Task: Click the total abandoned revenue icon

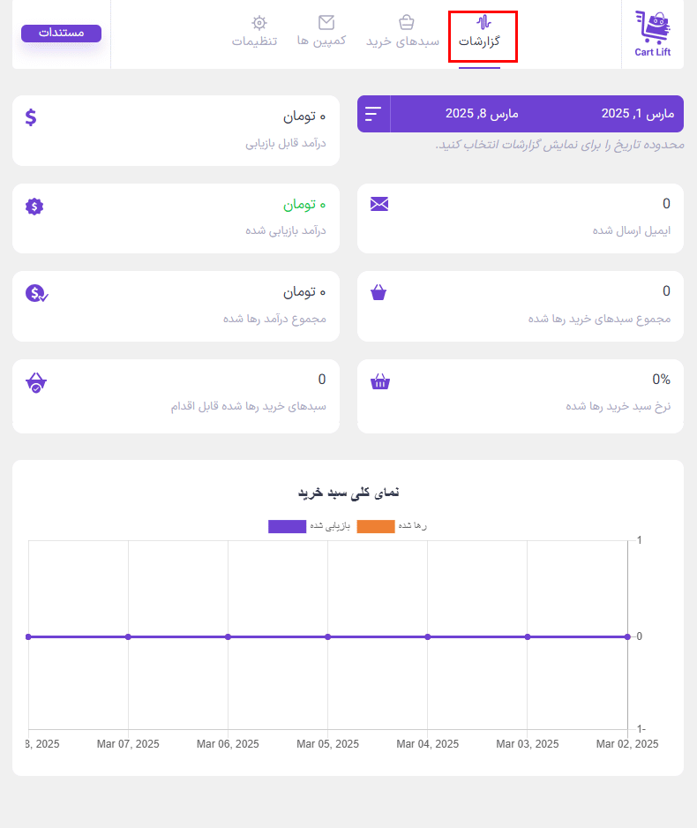Action: 36,293
